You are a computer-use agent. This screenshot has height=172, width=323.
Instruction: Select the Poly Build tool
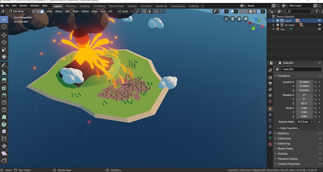pos(4,117)
